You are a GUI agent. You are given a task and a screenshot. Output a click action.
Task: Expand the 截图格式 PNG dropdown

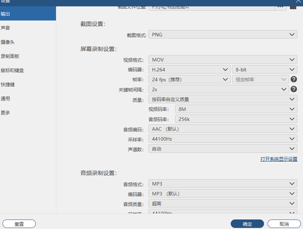[x=223, y=34]
